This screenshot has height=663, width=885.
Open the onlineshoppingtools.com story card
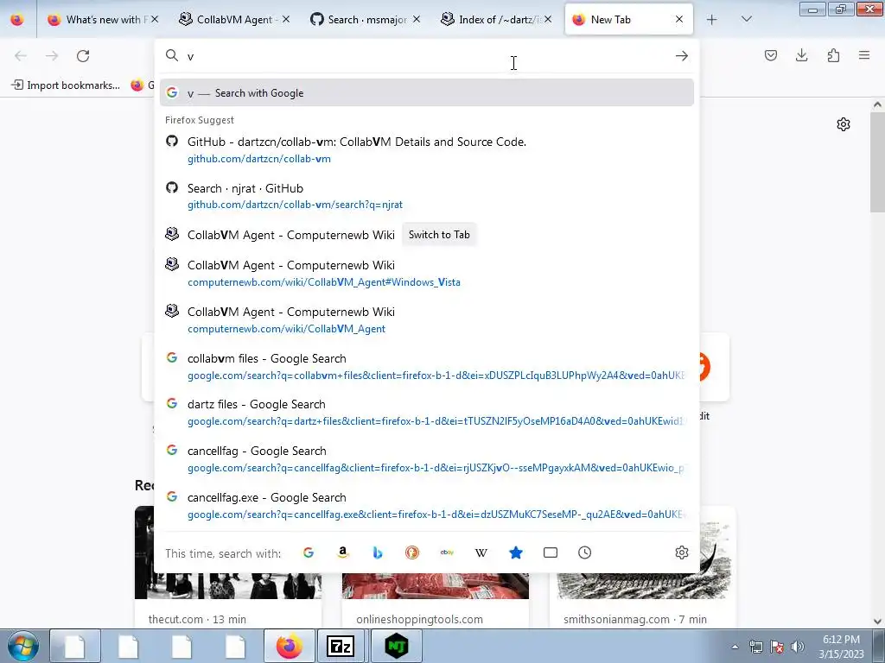(436, 601)
